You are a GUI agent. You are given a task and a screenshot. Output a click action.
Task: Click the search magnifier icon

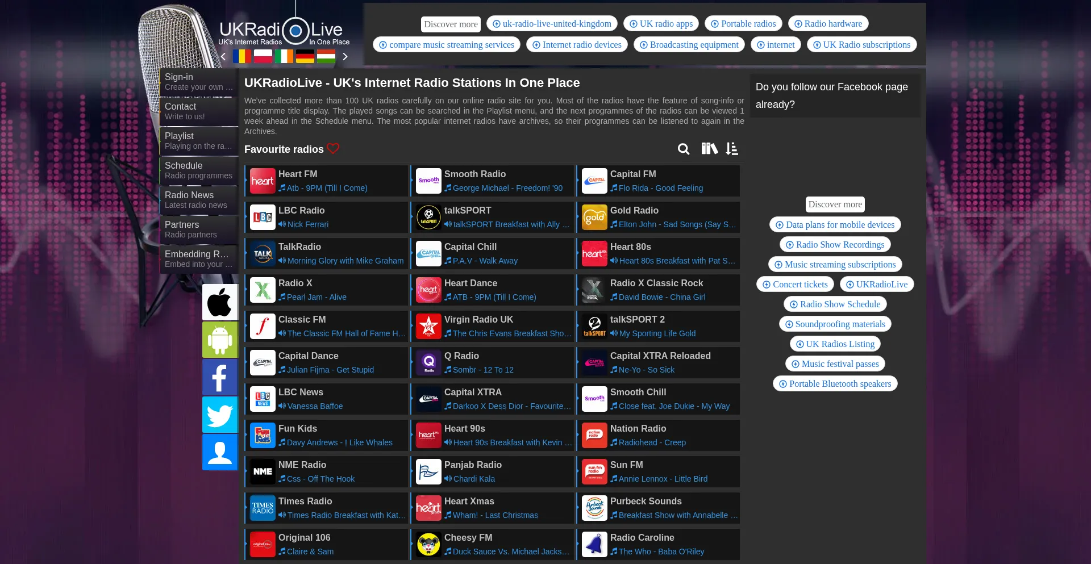[684, 149]
